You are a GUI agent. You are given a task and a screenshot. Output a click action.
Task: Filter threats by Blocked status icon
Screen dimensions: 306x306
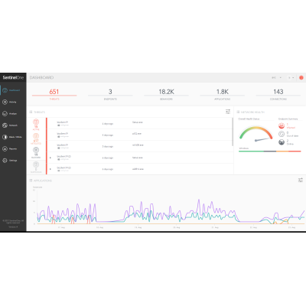pyautogui.click(x=36, y=150)
